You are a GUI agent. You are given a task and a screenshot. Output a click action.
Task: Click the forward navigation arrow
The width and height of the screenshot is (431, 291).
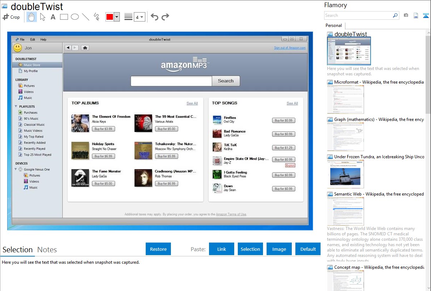pos(75,48)
